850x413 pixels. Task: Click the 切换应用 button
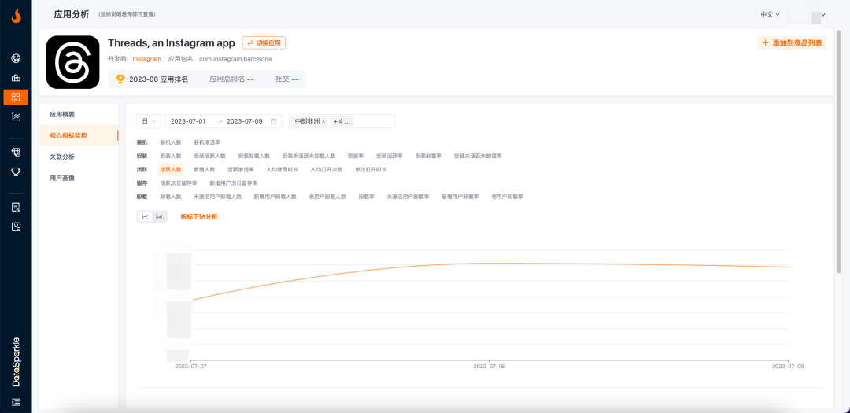pos(264,42)
